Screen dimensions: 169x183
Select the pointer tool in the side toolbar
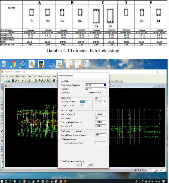2,86
